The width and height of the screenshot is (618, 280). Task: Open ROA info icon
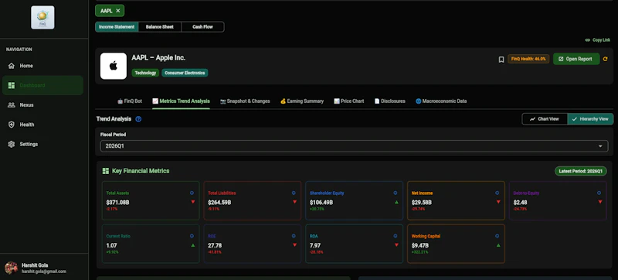point(396,236)
